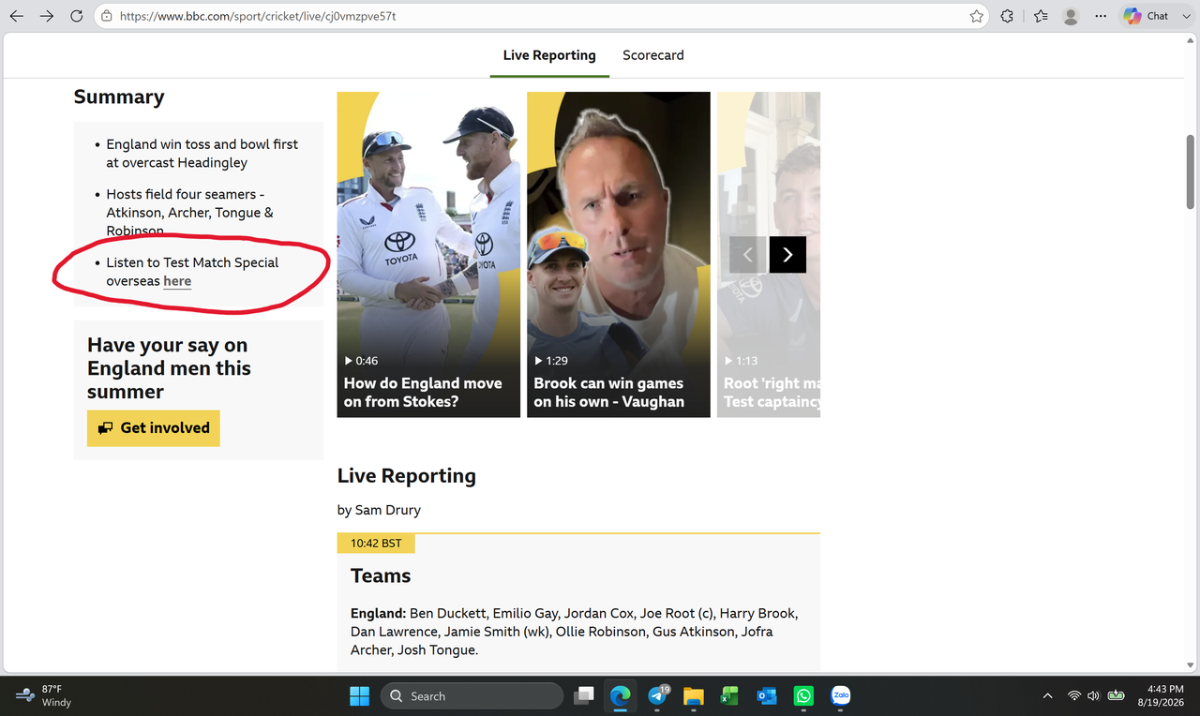Play 'Brook can win games on his own' video

[x=619, y=254]
